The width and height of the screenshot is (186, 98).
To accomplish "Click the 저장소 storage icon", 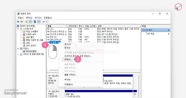I will click(21, 48).
